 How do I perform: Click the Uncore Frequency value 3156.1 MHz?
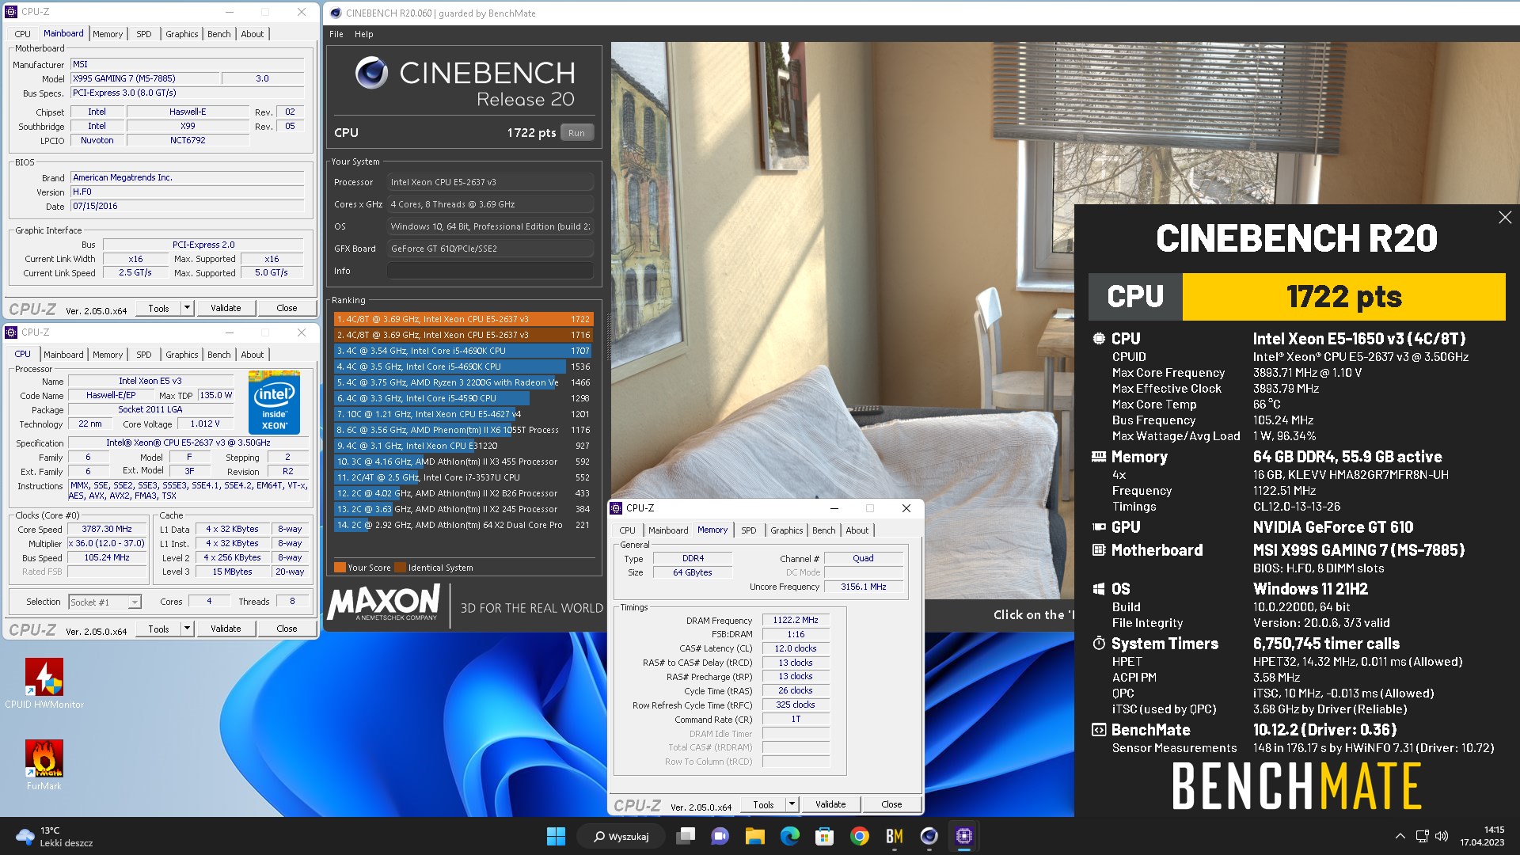tap(863, 587)
